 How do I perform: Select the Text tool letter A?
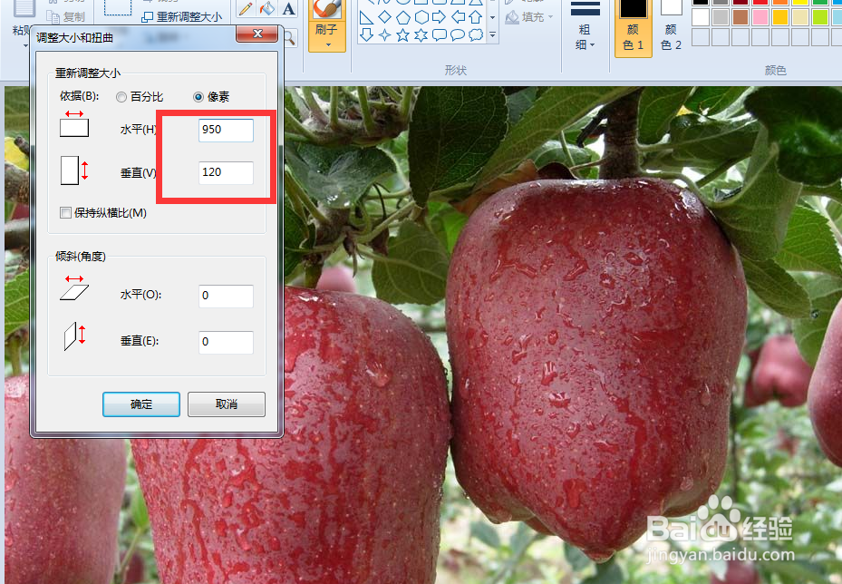288,8
